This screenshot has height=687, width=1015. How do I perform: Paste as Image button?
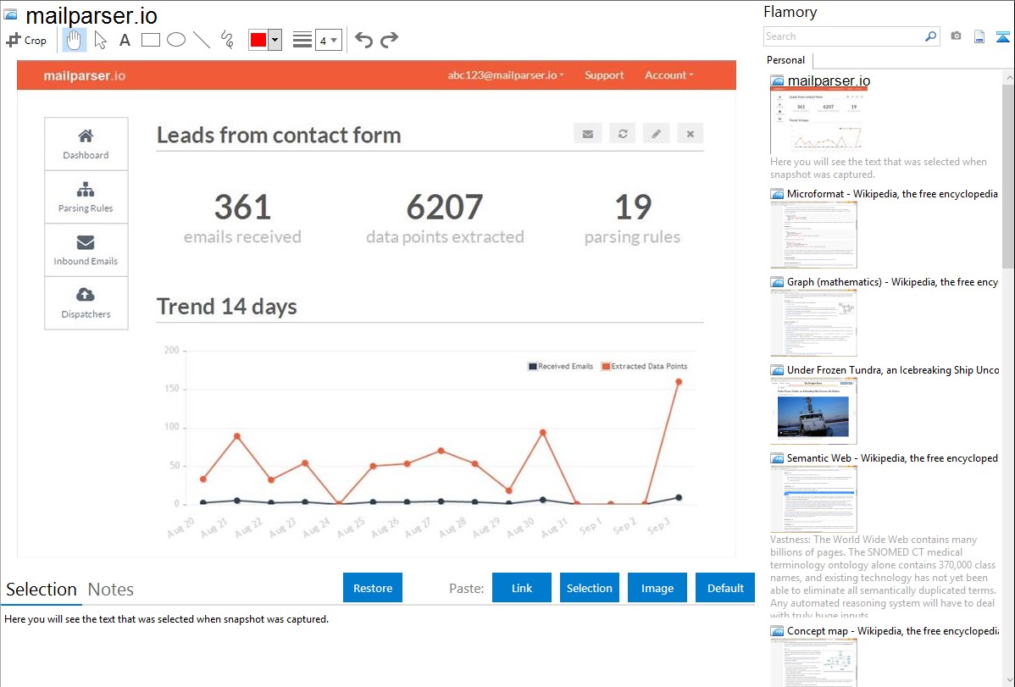657,588
